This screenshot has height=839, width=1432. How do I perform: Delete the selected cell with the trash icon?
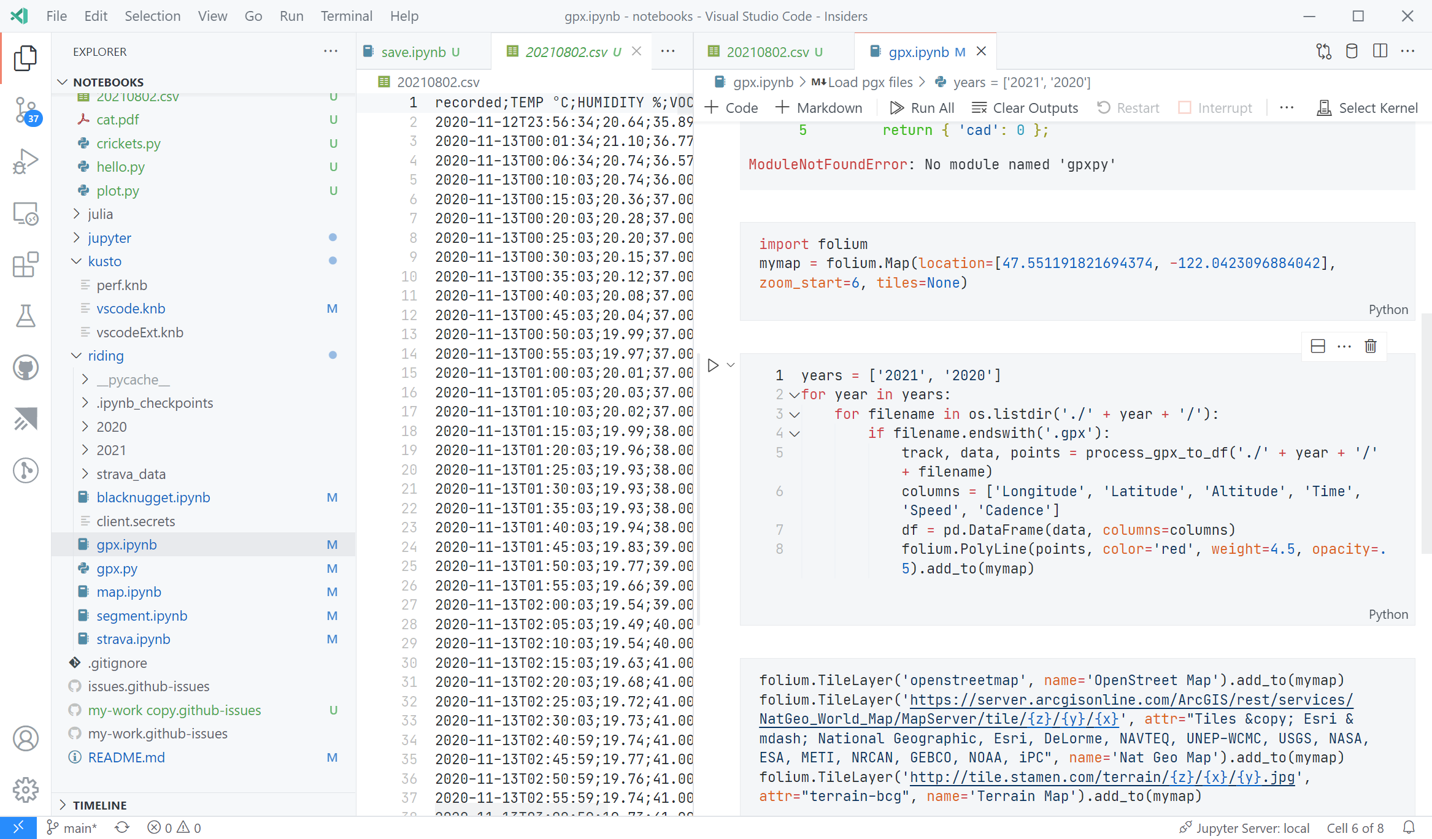coord(1370,346)
